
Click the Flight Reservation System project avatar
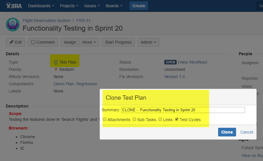[x=13, y=25]
